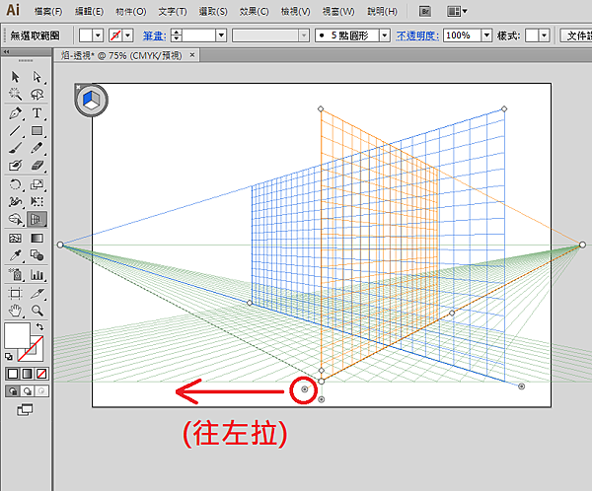The height and width of the screenshot is (491, 592).
Task: Pick the Shape Builder tool
Action: (x=15, y=219)
